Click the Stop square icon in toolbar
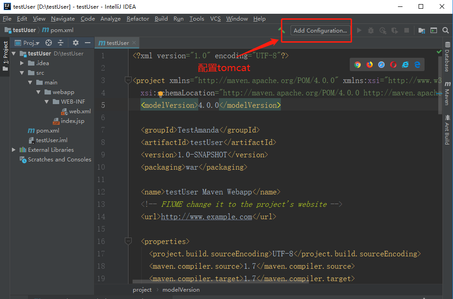 click(x=407, y=30)
